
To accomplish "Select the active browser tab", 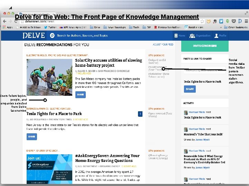I will (37, 14).
